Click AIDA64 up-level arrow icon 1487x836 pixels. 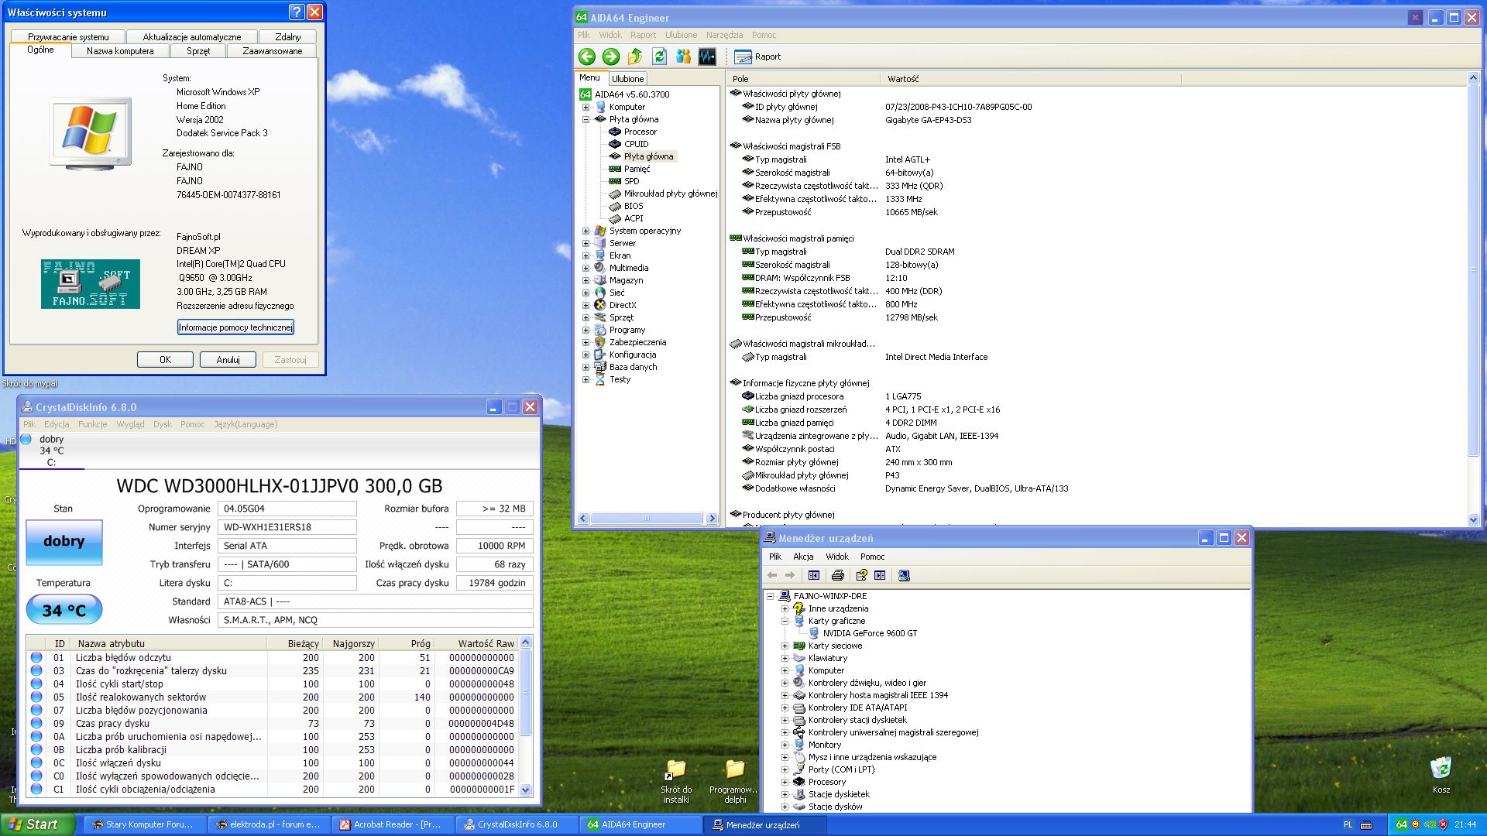coord(635,57)
